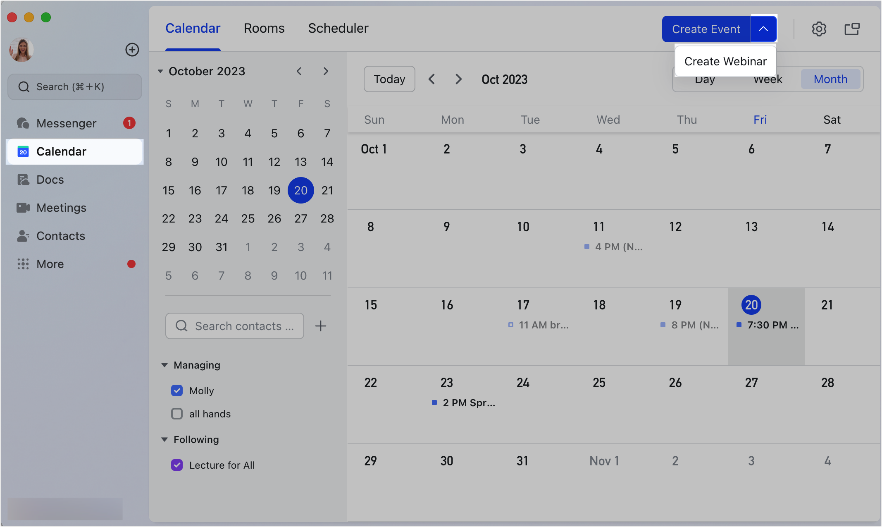Collapse the Managing section
The image size is (882, 527).
(164, 365)
